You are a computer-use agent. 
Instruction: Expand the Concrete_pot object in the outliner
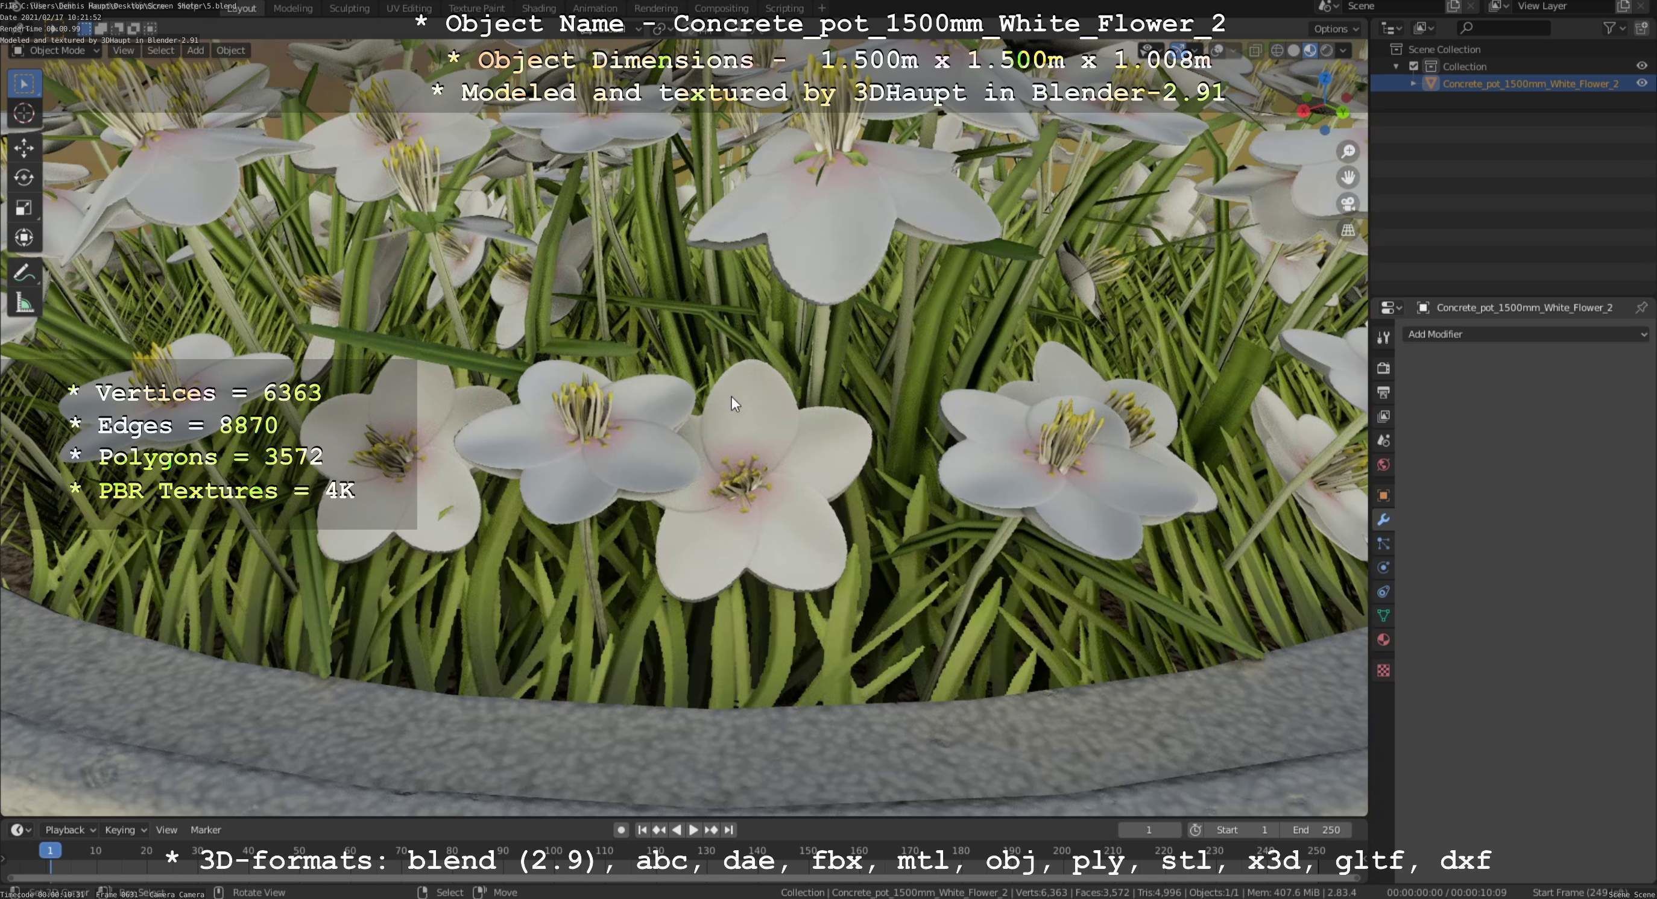click(x=1413, y=84)
